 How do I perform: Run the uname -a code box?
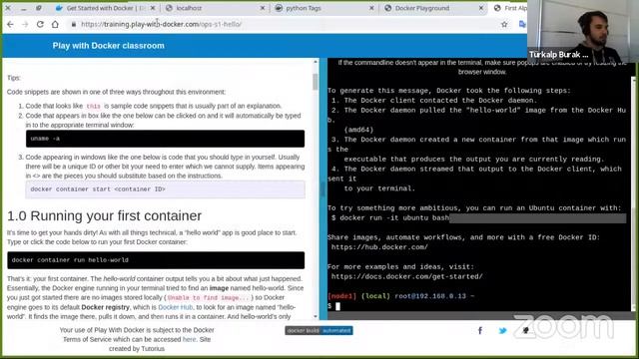click(x=165, y=139)
